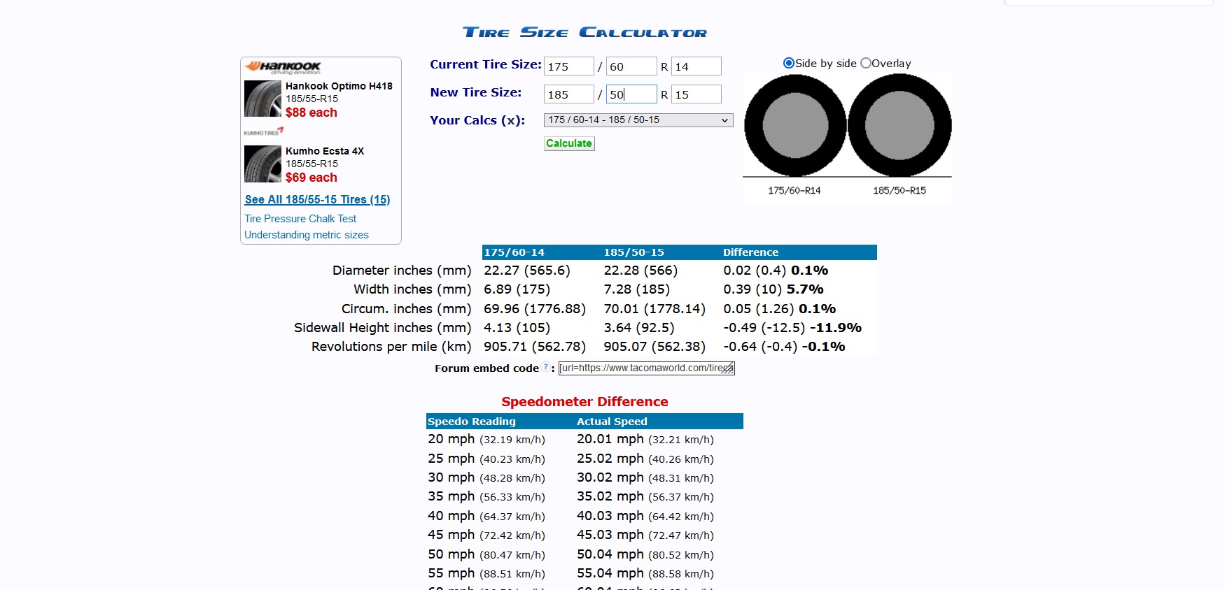Click the 175/60-R14 tire diagram
Viewport: 1225px width, 590px height.
pos(794,127)
